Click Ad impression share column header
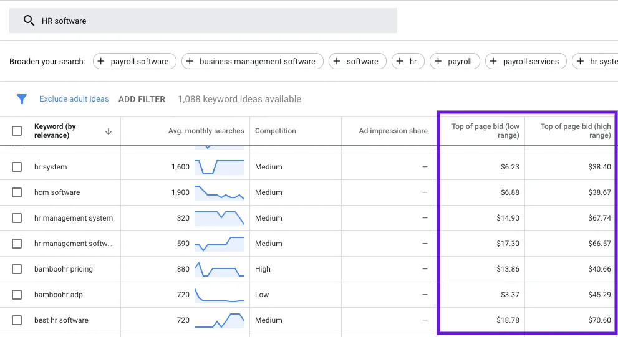This screenshot has width=618, height=337. tap(393, 131)
